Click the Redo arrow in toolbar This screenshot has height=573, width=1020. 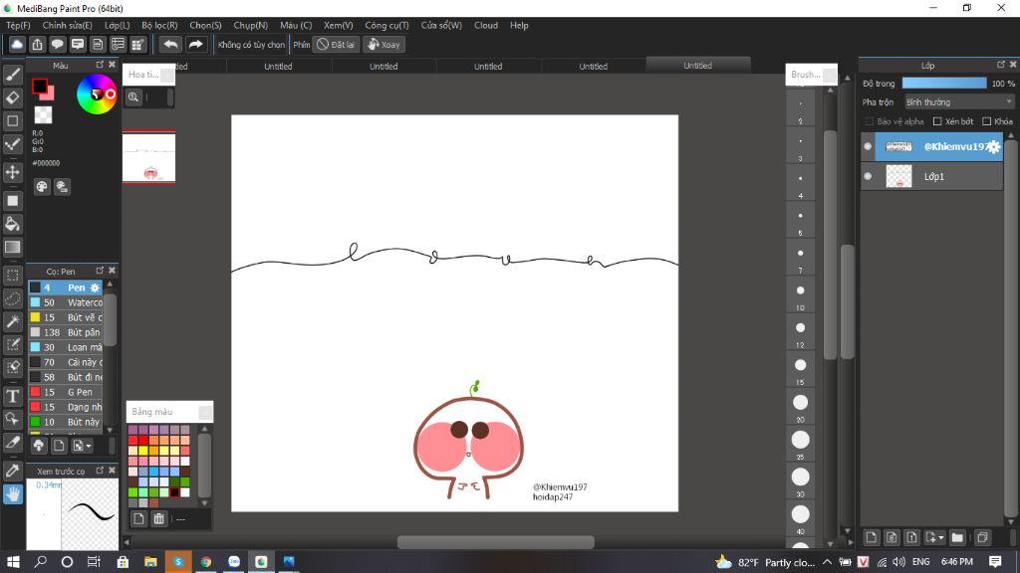(195, 44)
